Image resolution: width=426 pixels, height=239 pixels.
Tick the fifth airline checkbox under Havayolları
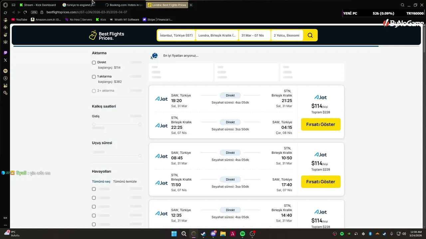(94, 224)
